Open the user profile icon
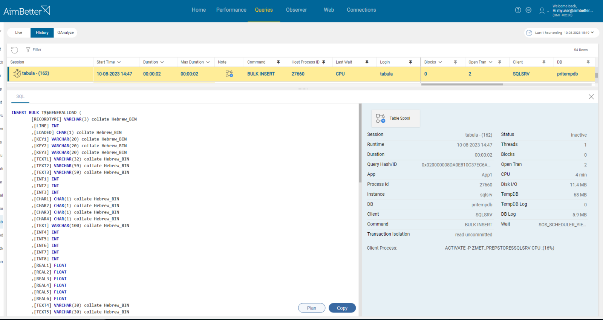The width and height of the screenshot is (603, 320). tap(542, 11)
